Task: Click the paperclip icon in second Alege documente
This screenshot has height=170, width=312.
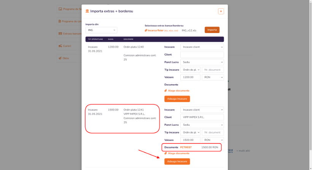Action: 166,153
